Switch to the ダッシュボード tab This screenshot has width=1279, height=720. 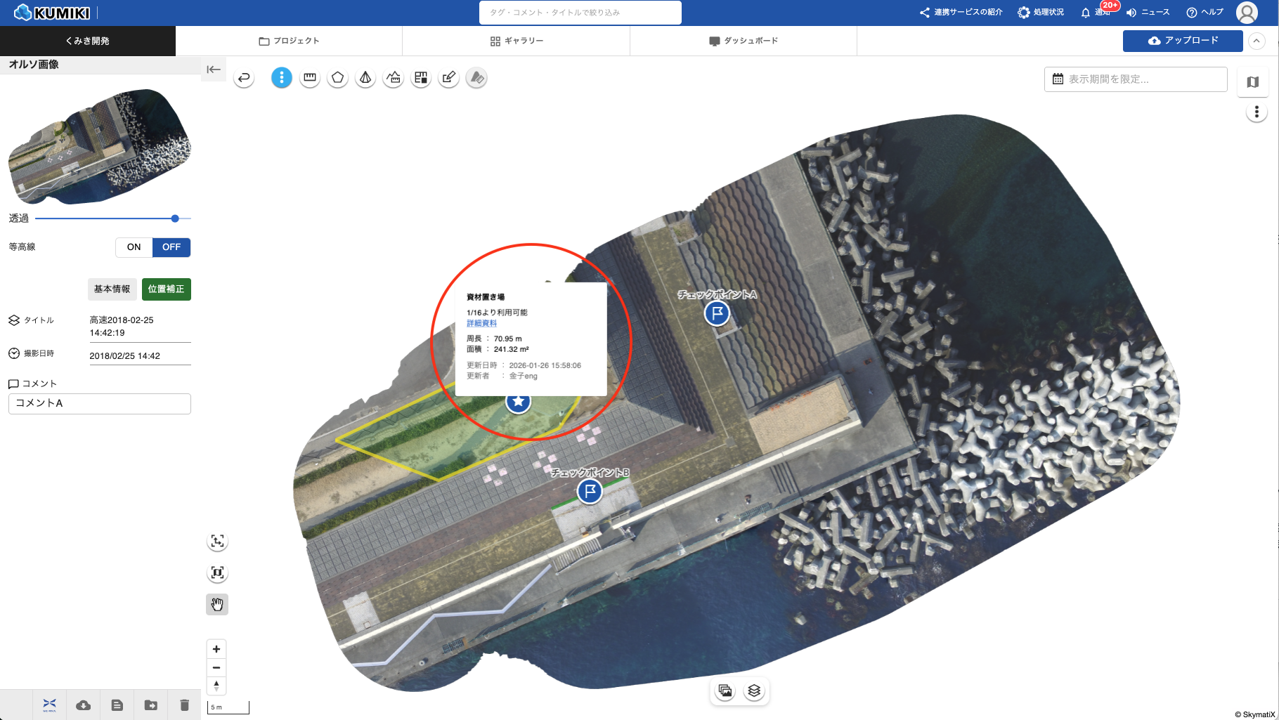[744, 41]
